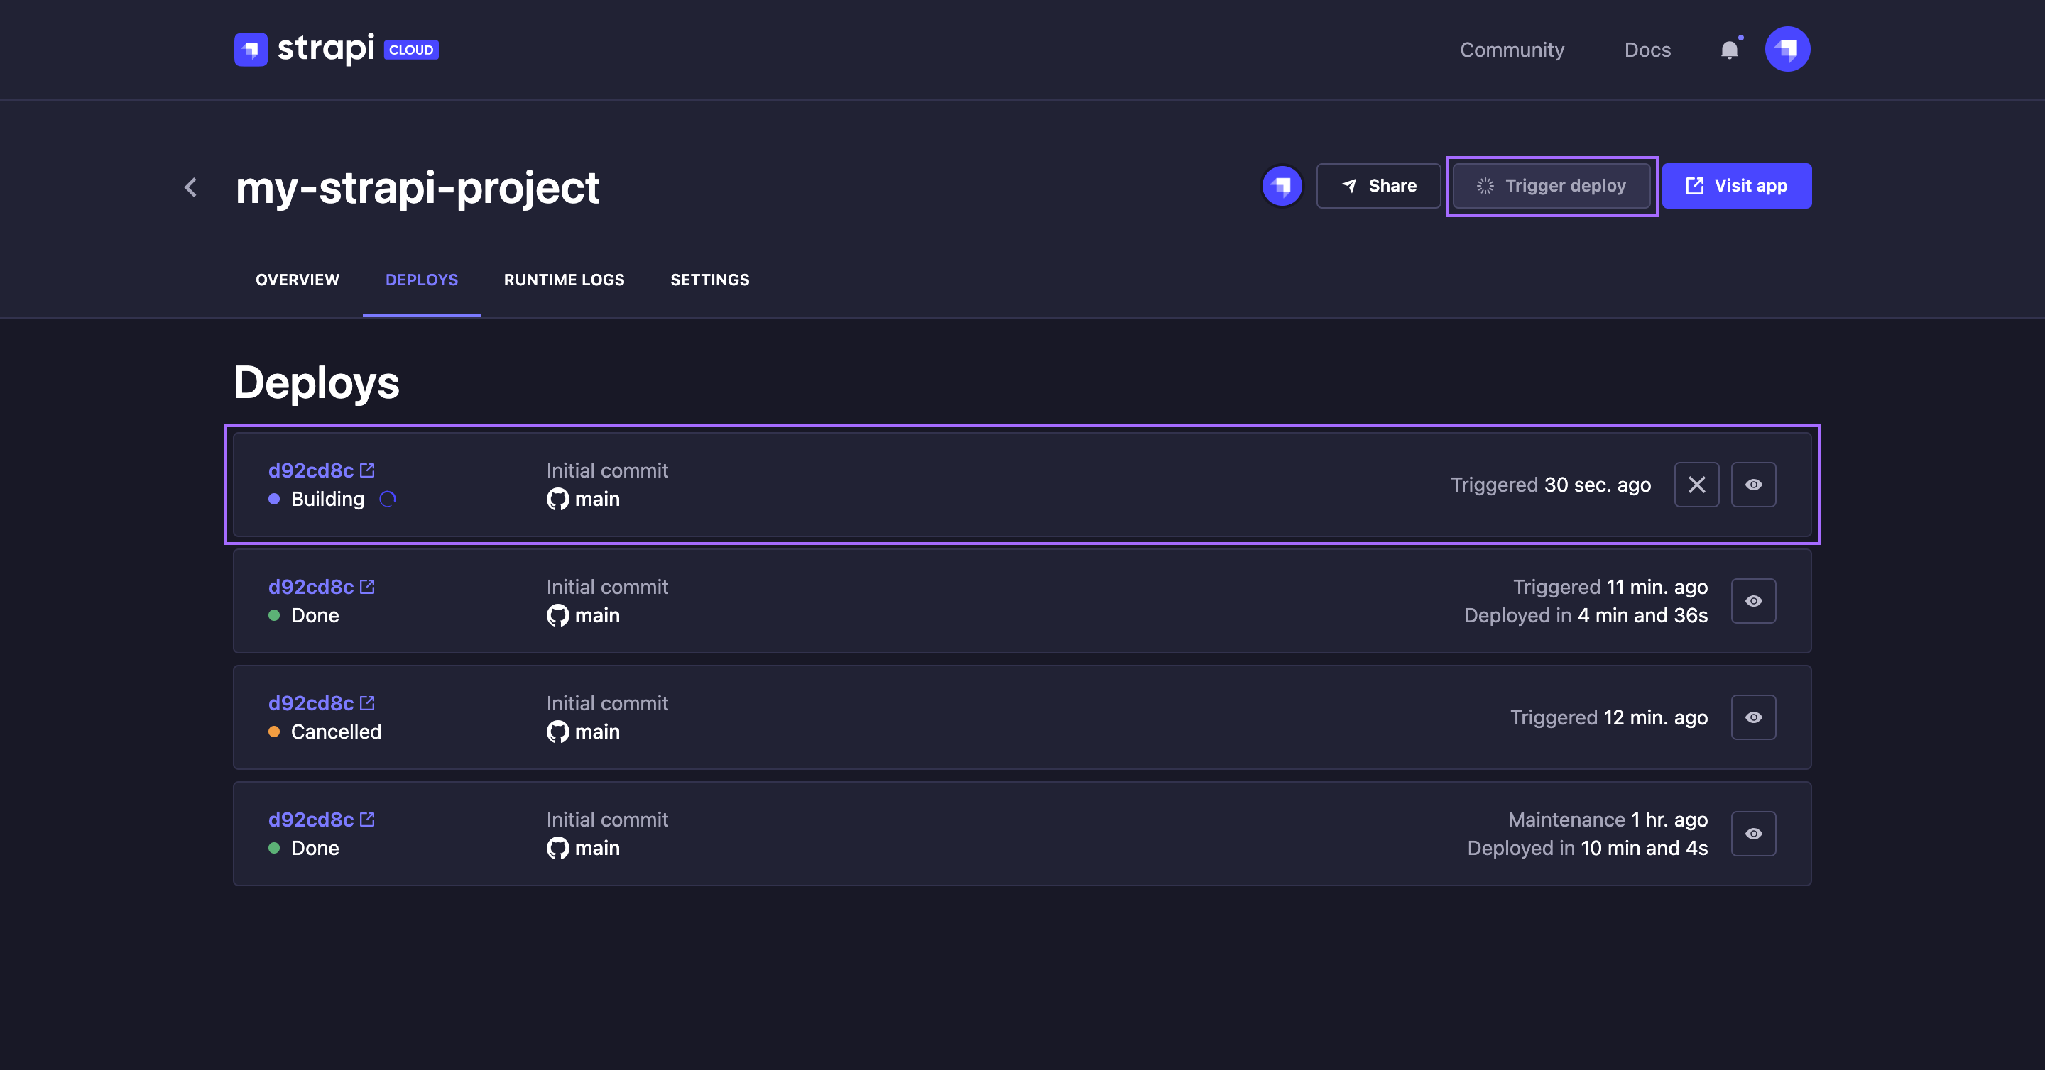This screenshot has width=2045, height=1070.
Task: Go to the Settings tab
Action: point(709,280)
